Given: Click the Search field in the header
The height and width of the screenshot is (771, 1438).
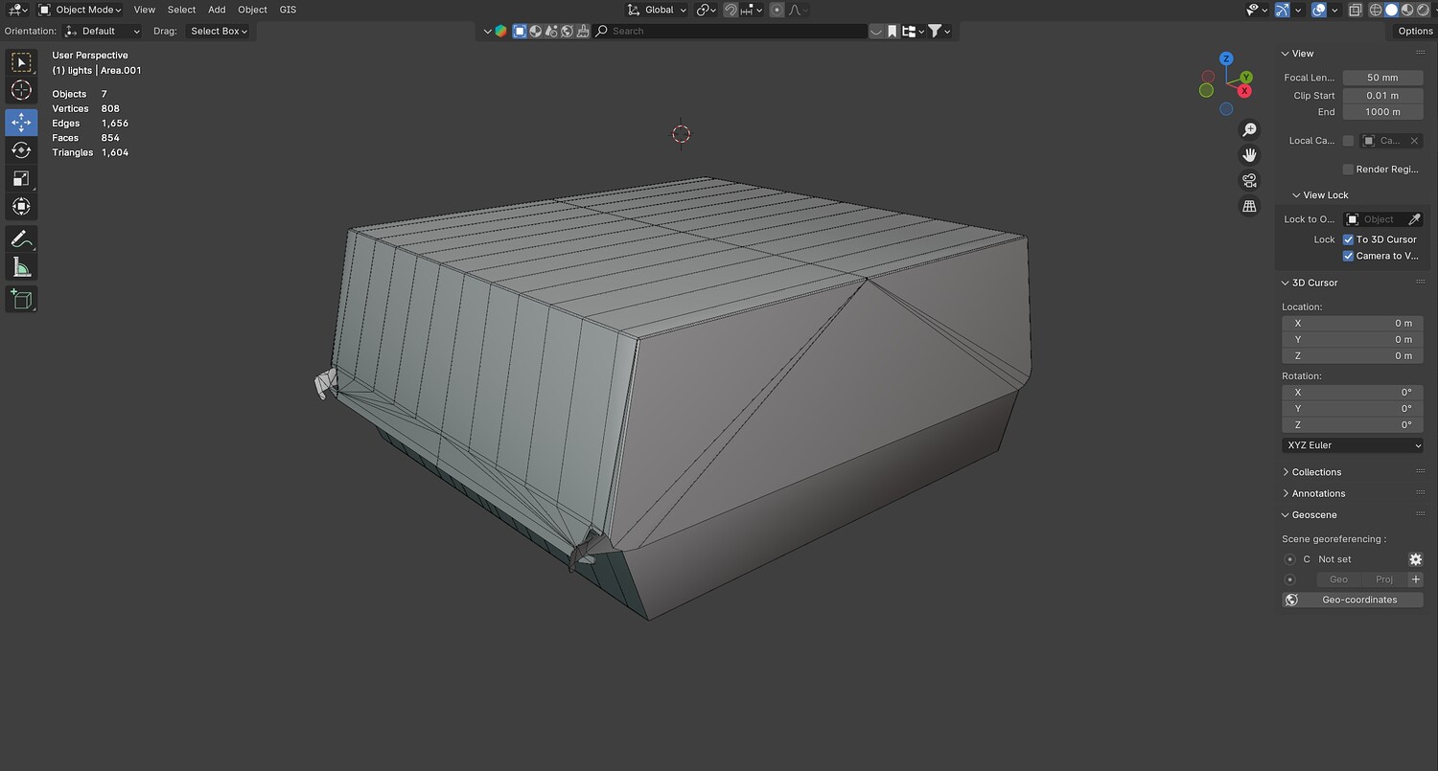Looking at the screenshot, I should pyautogui.click(x=731, y=31).
